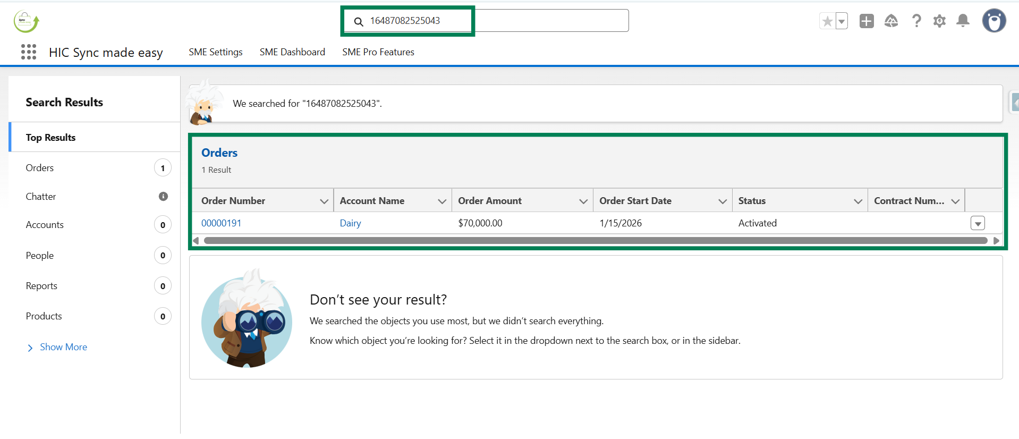The image size is (1019, 439).
Task: Click the Orders table horizontal scrollbar
Action: [595, 241]
